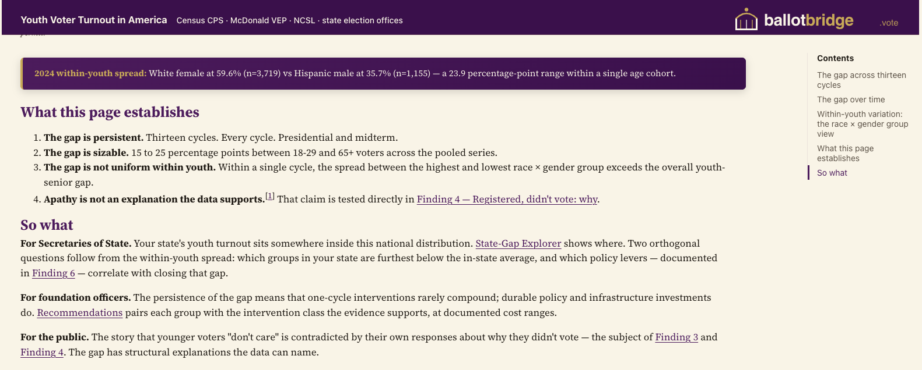This screenshot has height=370, width=922.
Task: Open the Finding 4 link in public paragraph
Action: [x=42, y=352]
